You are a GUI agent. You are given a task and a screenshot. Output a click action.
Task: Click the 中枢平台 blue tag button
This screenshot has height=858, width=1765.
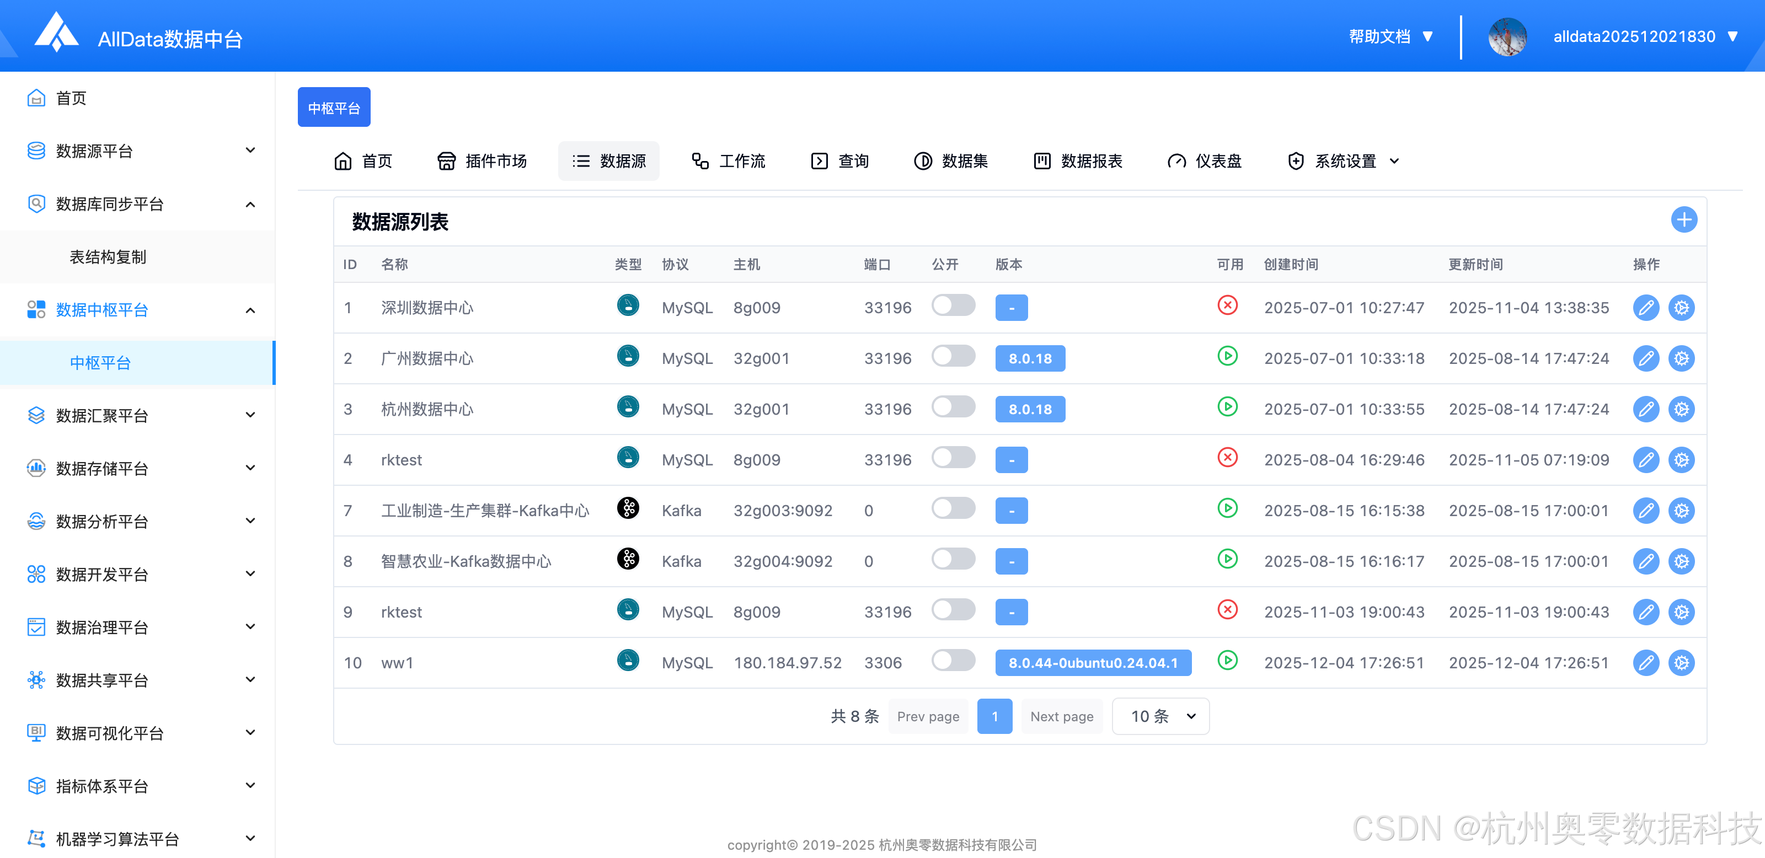334,108
